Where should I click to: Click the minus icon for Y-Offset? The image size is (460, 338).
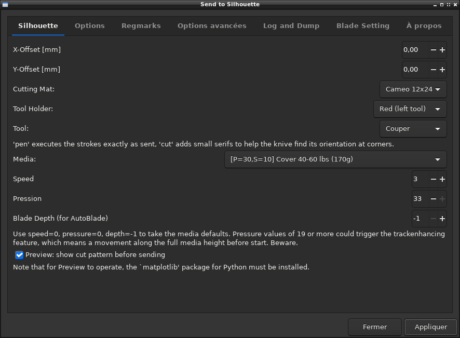click(x=434, y=70)
